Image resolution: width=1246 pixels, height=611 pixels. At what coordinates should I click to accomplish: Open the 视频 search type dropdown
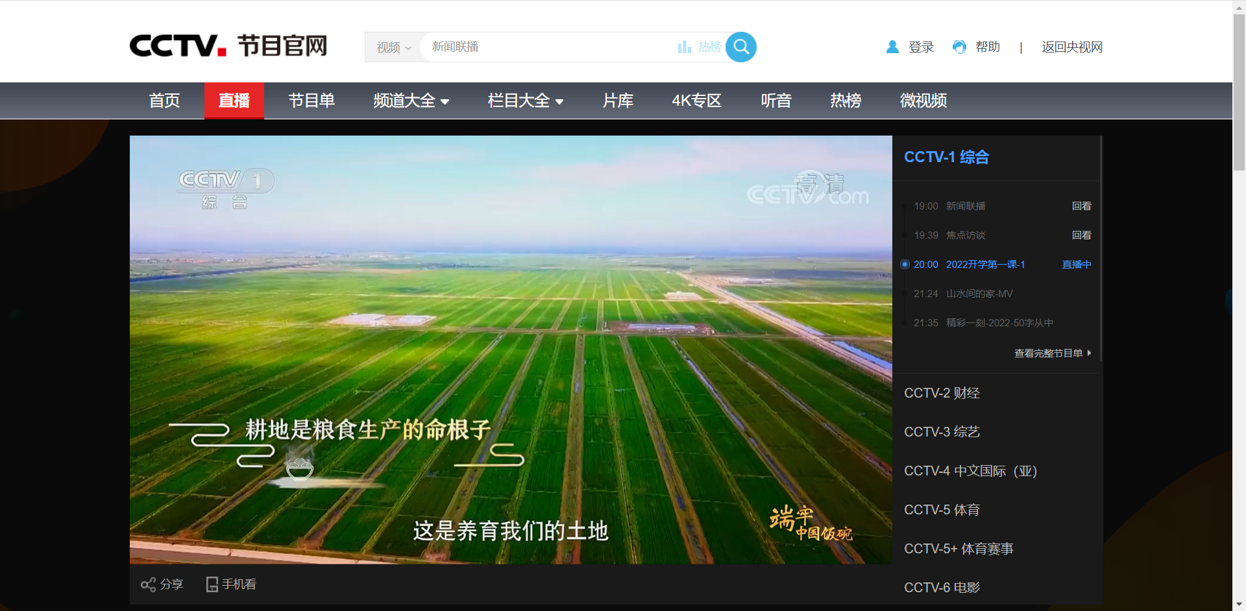pyautogui.click(x=393, y=47)
